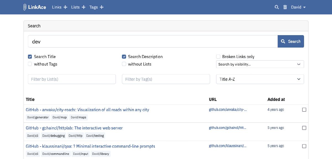This screenshot has width=332, height=159.
Task: Focus the search query field containing dev
Action: click(153, 41)
